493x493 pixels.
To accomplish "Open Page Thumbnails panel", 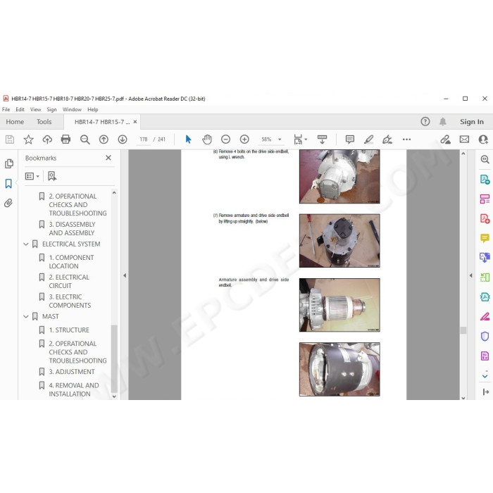I will point(8,164).
